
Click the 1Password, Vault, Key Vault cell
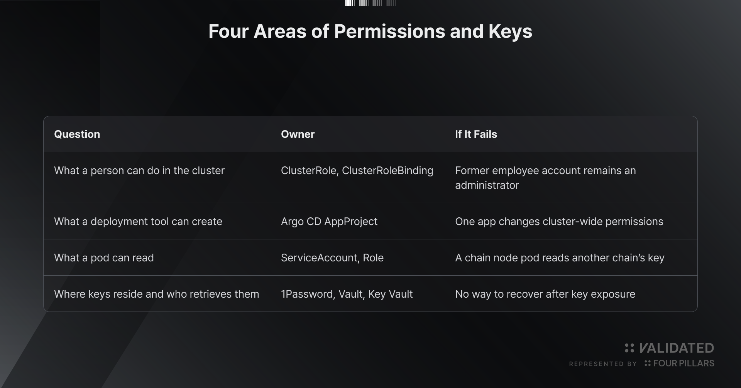tap(347, 294)
